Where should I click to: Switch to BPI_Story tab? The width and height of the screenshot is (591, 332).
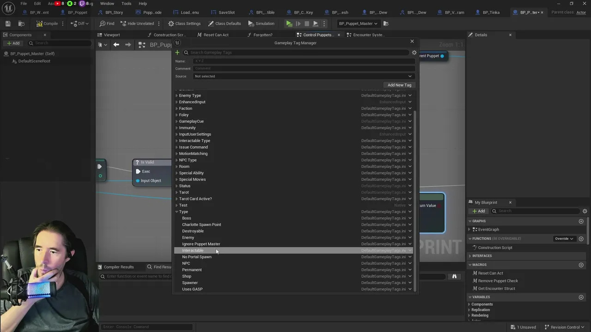point(110,12)
